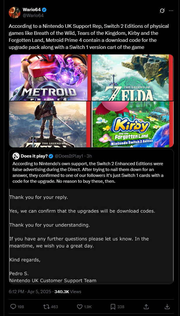
Task: Open the Kirby and the Forgotten Land image
Action: pos(132,124)
